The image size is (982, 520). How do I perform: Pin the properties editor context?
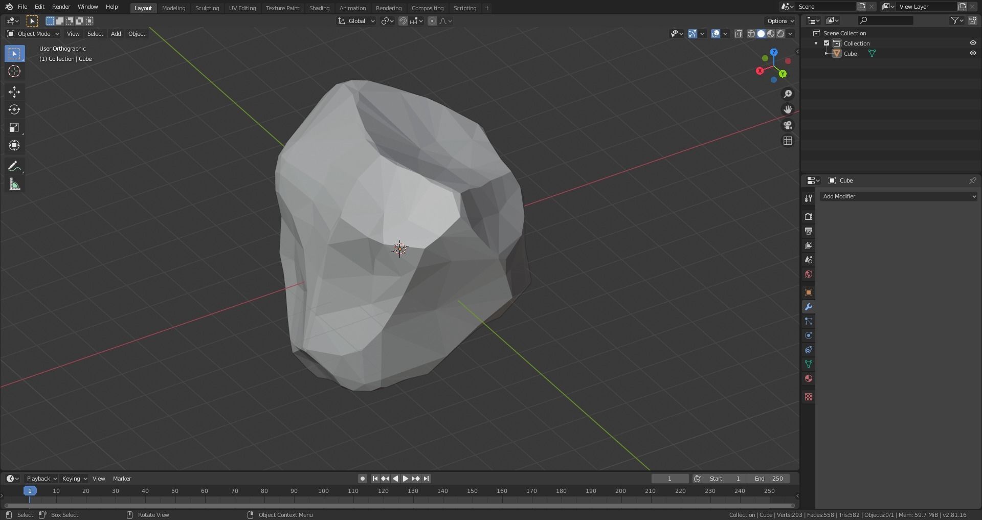point(972,180)
